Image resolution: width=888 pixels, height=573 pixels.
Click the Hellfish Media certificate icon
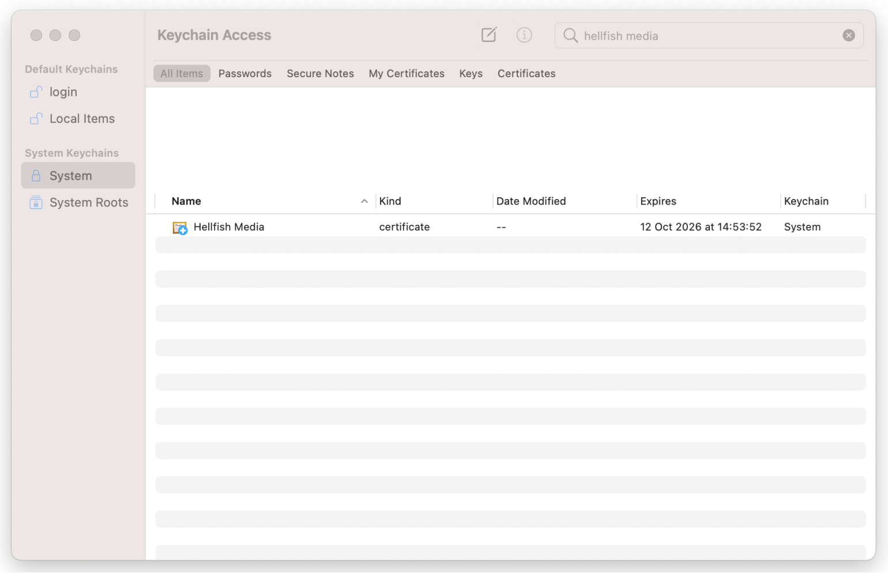[x=179, y=227]
